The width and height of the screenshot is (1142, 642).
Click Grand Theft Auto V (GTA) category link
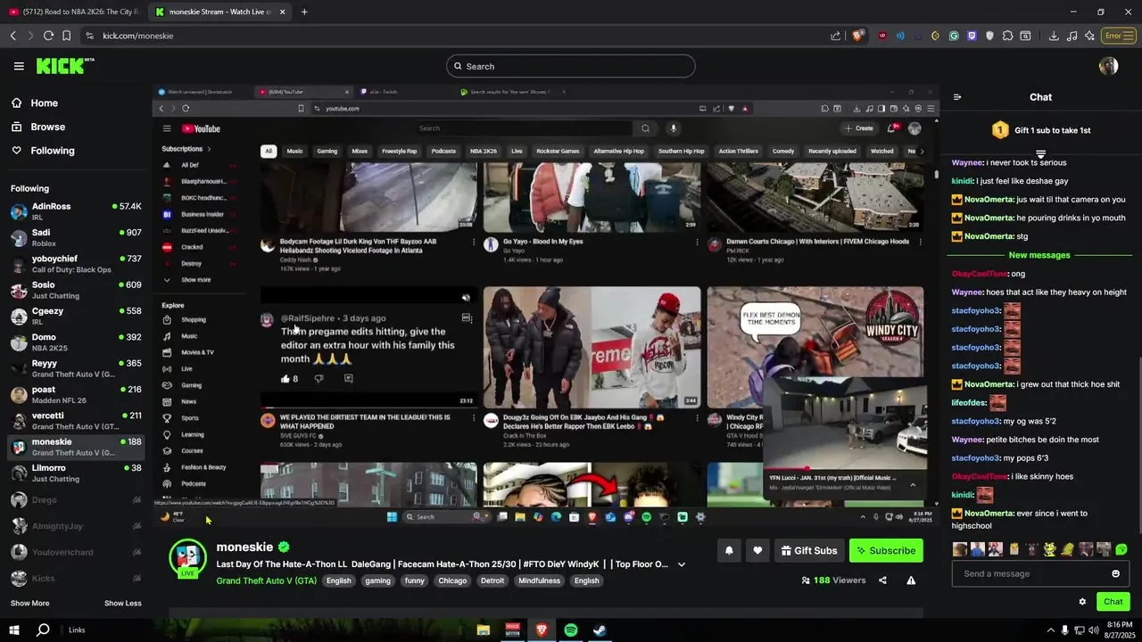click(x=266, y=580)
